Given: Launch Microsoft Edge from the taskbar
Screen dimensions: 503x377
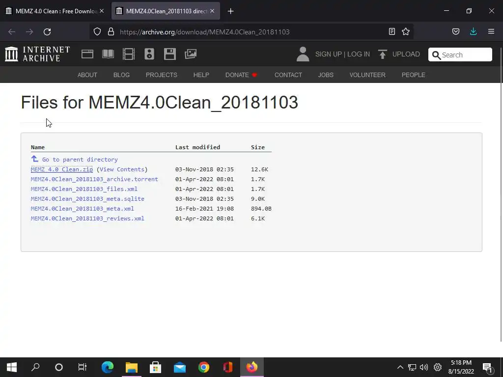Looking at the screenshot, I should [x=108, y=367].
